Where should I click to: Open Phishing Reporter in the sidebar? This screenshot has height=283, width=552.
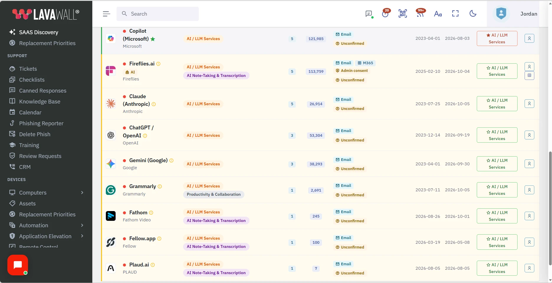pyautogui.click(x=41, y=123)
